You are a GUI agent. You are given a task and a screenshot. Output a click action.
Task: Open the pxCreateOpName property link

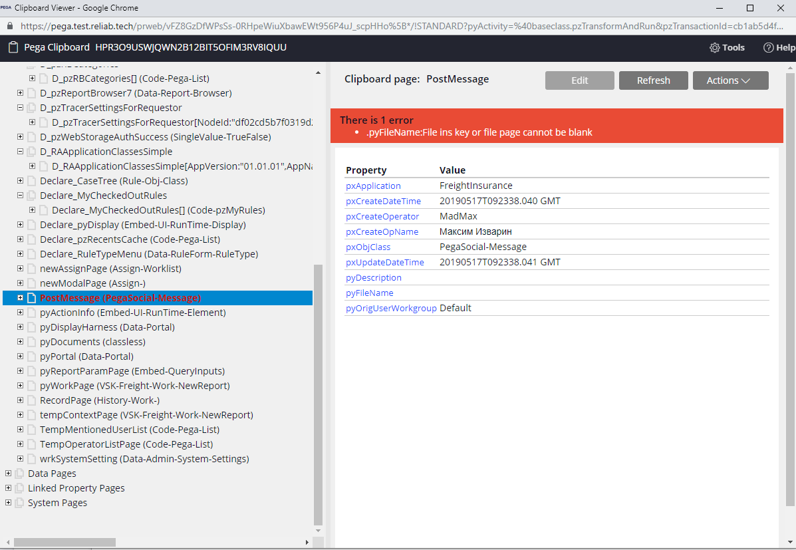click(382, 231)
